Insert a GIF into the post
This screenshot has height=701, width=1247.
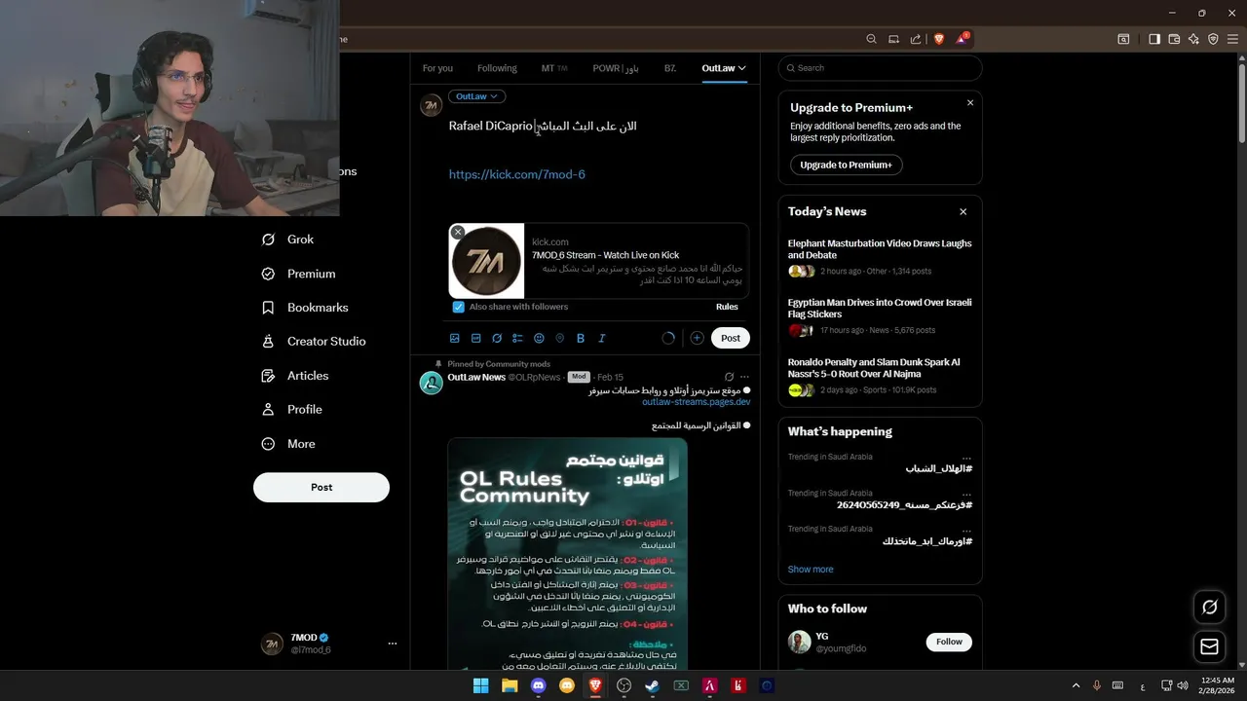[x=475, y=338]
